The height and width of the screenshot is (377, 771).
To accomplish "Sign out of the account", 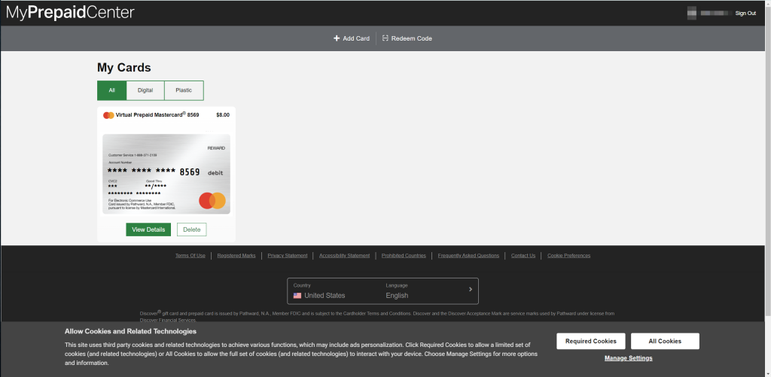I will coord(745,14).
